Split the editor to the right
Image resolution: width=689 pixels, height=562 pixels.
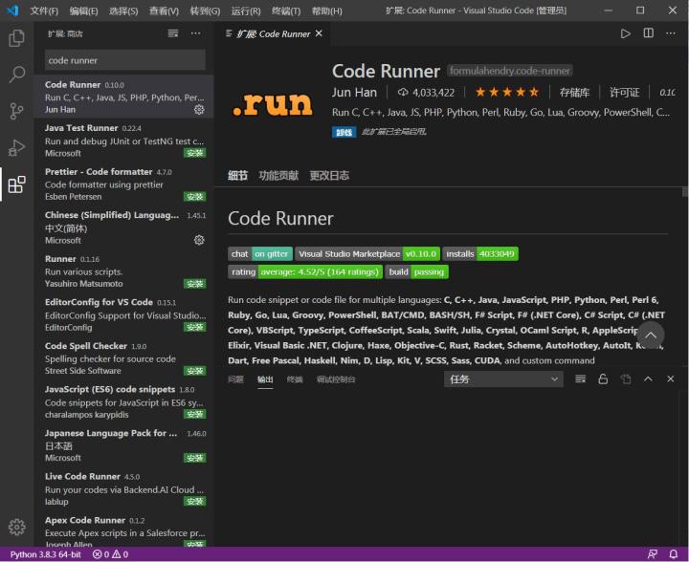tap(648, 33)
